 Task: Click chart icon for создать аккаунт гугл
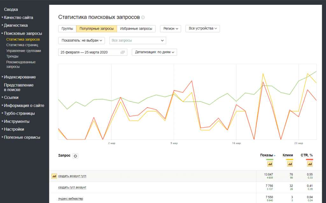coord(54,176)
